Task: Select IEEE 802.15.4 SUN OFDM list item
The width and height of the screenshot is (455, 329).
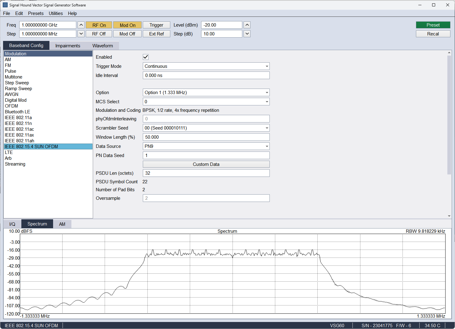Action: [x=48, y=147]
